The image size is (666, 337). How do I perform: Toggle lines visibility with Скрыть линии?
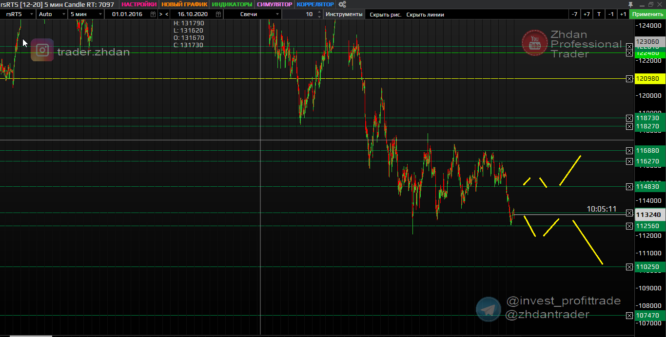click(x=425, y=14)
